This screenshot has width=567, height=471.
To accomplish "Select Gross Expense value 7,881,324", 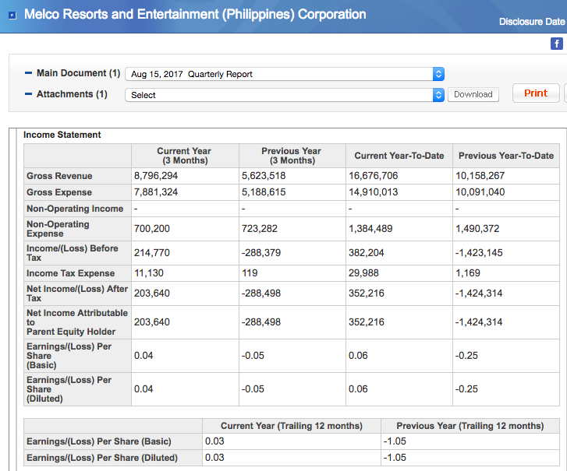I will pyautogui.click(x=156, y=192).
